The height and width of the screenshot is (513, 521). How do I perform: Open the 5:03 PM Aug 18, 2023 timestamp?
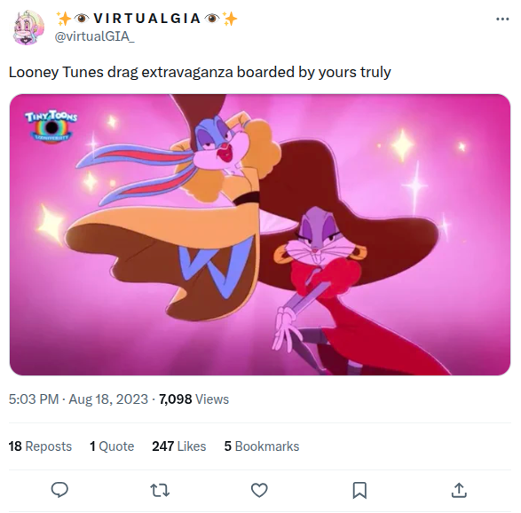[78, 399]
